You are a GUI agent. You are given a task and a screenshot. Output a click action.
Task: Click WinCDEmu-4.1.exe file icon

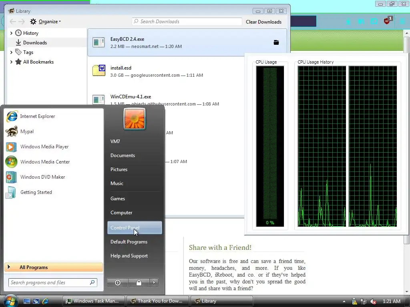(99, 100)
